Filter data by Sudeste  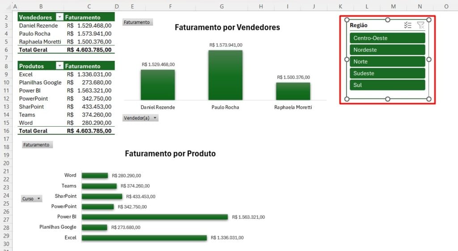click(x=387, y=74)
